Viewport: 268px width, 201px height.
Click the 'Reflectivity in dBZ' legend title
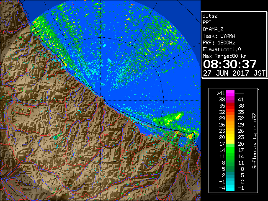(x=255, y=141)
